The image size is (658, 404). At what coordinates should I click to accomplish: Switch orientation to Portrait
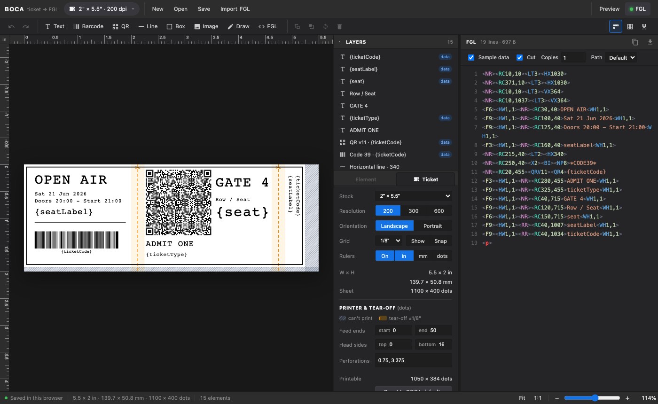click(x=432, y=226)
